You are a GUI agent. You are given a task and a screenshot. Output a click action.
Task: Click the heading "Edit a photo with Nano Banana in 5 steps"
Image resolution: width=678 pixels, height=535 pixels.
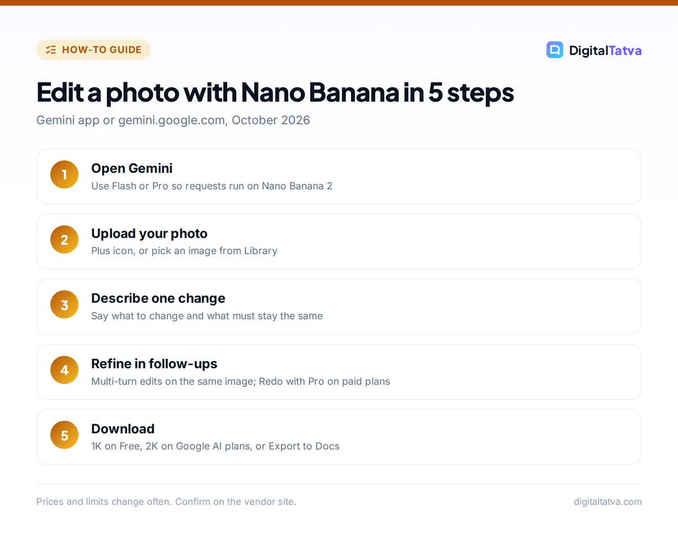pos(275,93)
